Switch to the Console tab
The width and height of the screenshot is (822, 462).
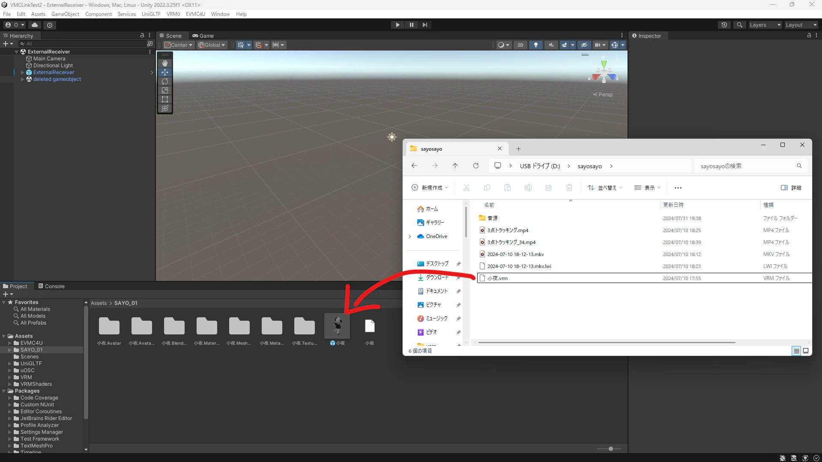(x=51, y=286)
